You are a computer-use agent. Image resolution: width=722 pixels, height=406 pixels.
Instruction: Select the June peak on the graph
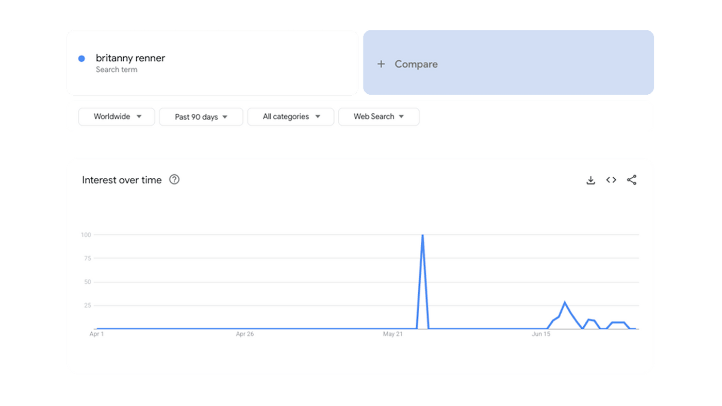565,302
